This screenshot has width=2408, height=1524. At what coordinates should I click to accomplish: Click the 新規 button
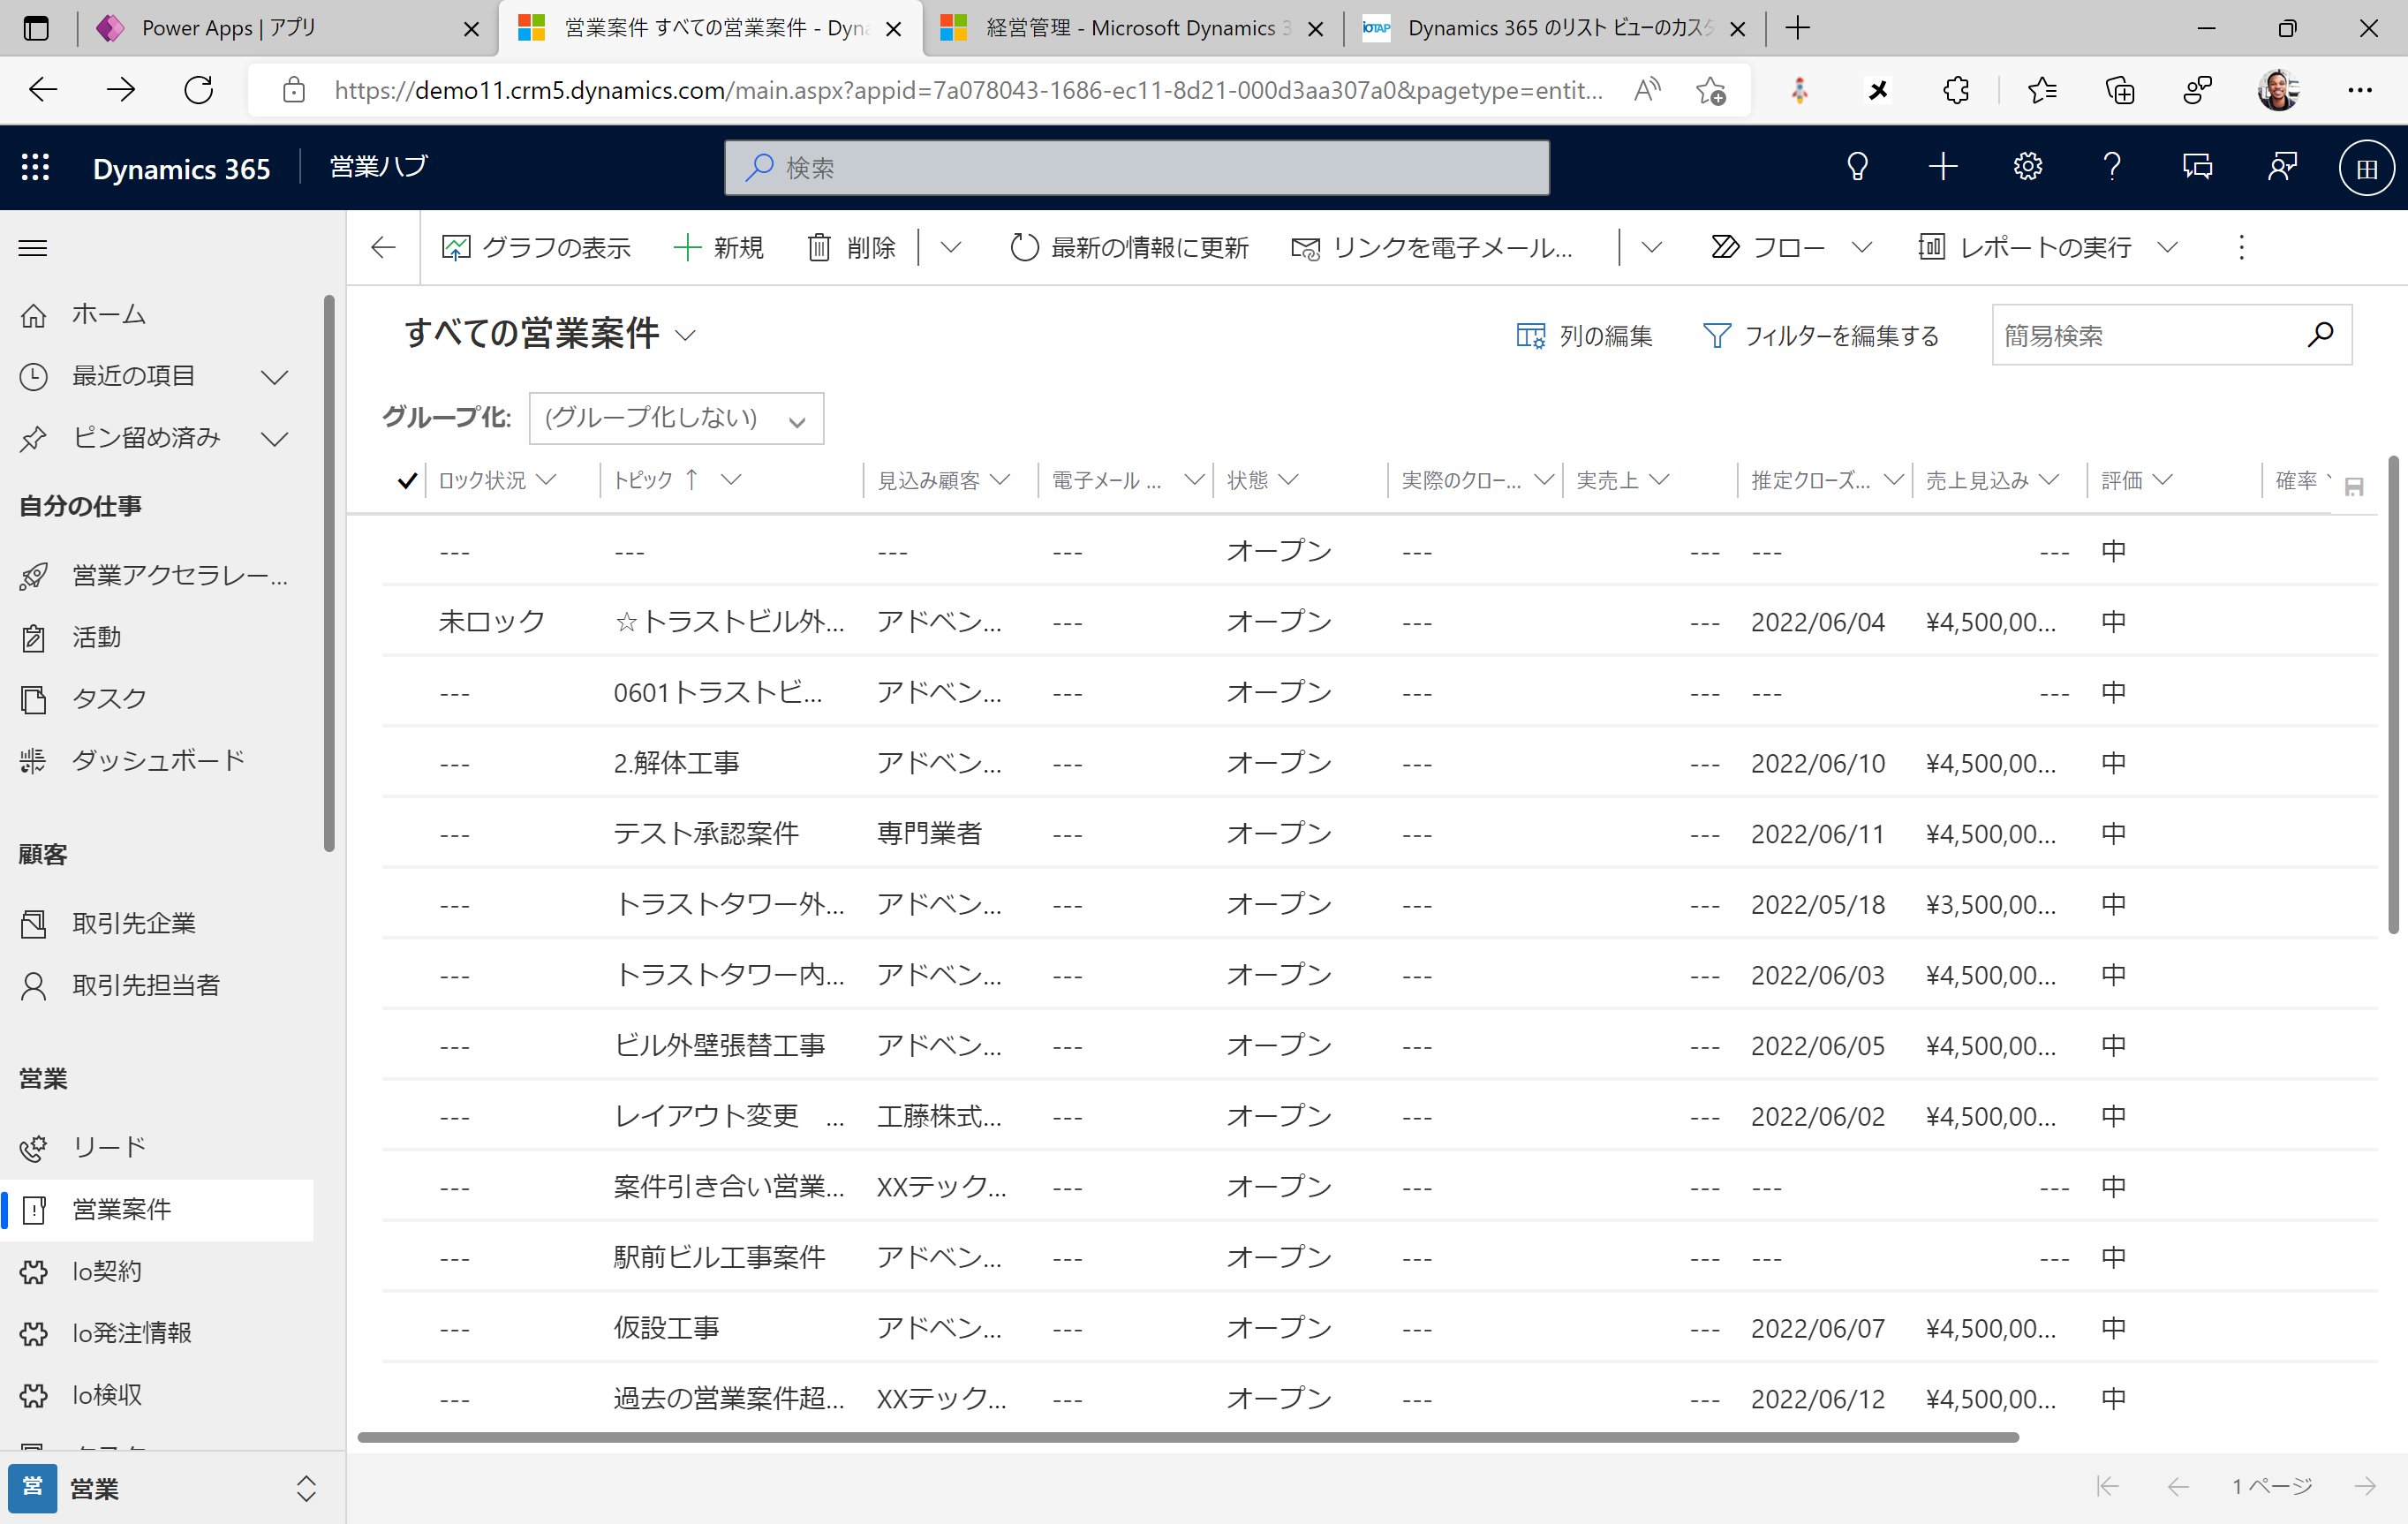[x=719, y=248]
